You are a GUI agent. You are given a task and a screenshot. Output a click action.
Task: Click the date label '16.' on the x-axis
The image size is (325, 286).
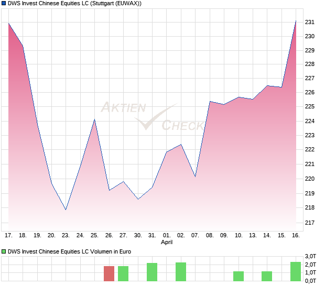pyautogui.click(x=296, y=236)
